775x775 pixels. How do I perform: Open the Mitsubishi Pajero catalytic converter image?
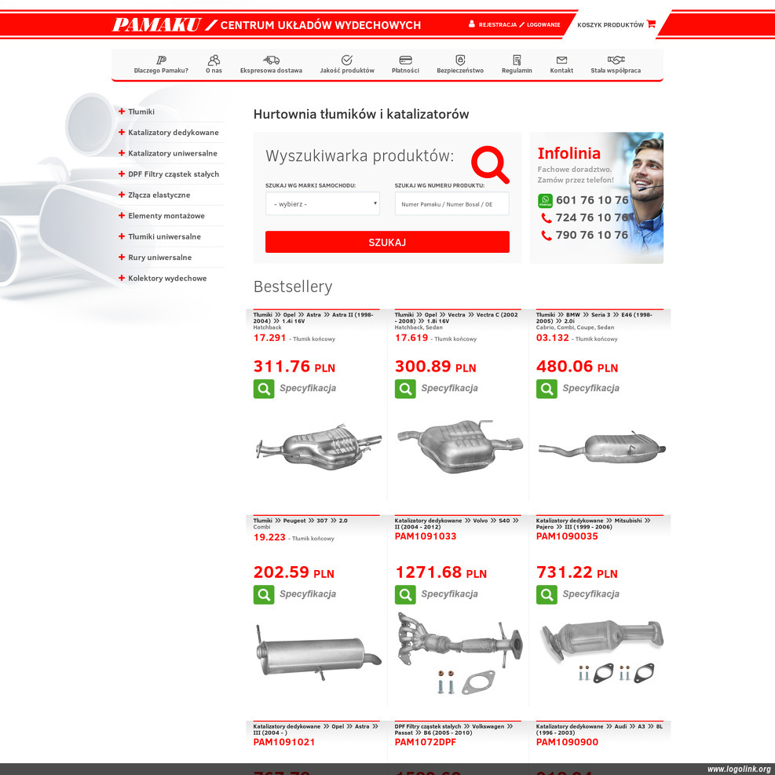click(602, 652)
